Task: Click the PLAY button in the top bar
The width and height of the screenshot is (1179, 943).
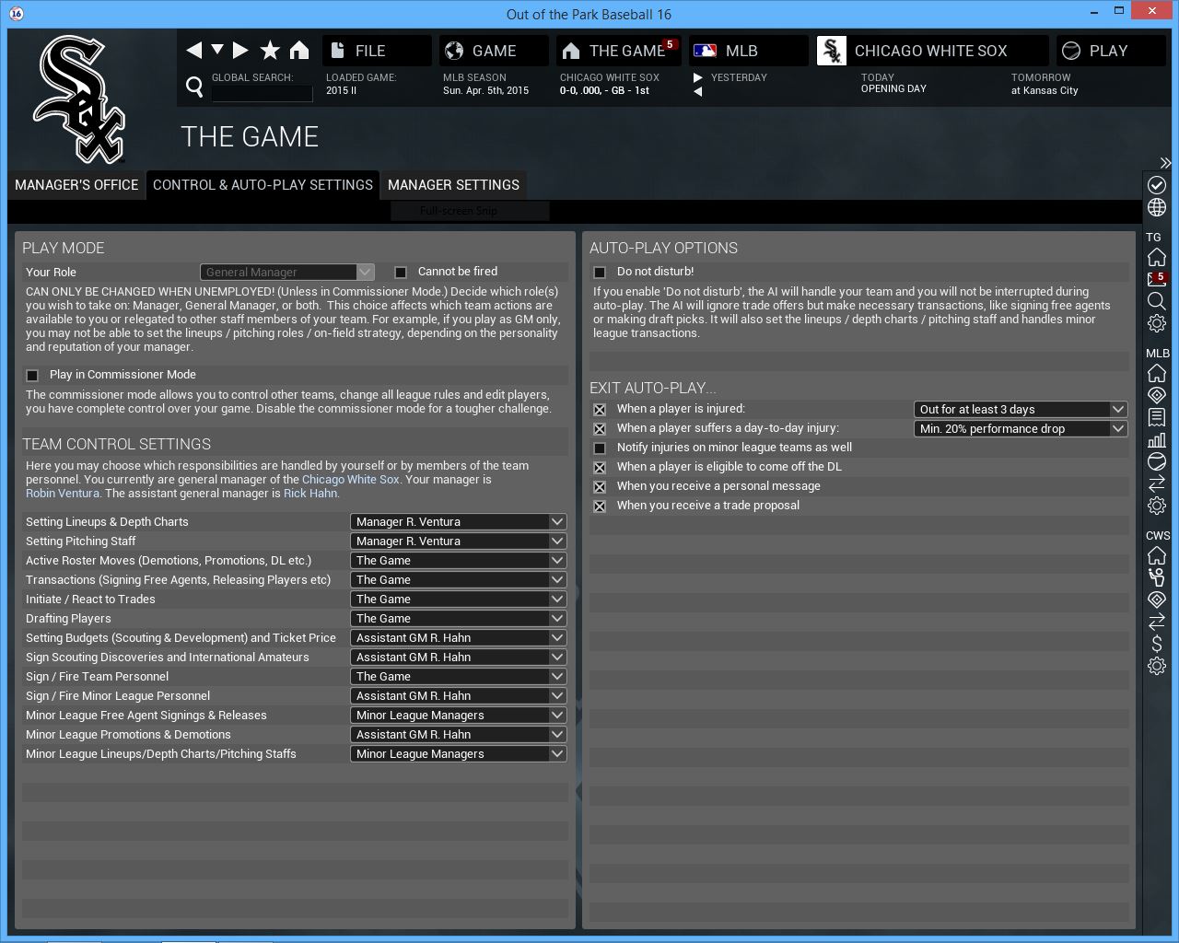Action: click(x=1108, y=51)
